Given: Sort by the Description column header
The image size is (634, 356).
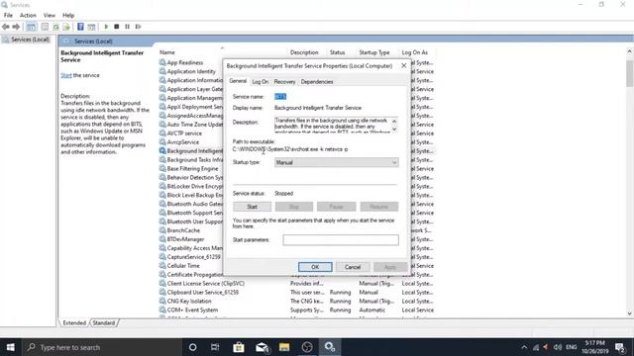Looking at the screenshot, I should pyautogui.click(x=304, y=52).
